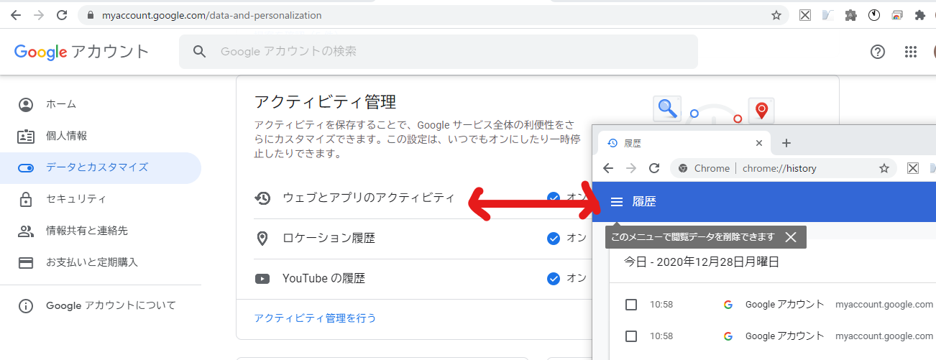Click the 今日 - 2020年12月28日月曜日 date heading
This screenshot has height=360, width=936.
click(x=702, y=262)
